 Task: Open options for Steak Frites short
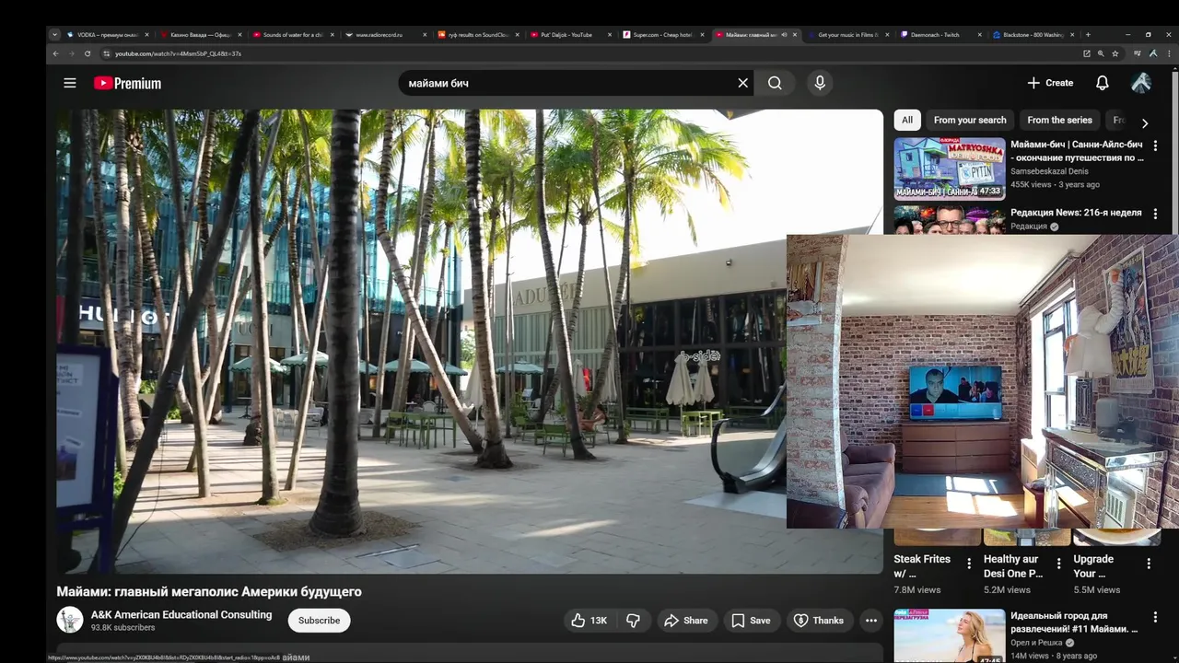(x=968, y=564)
